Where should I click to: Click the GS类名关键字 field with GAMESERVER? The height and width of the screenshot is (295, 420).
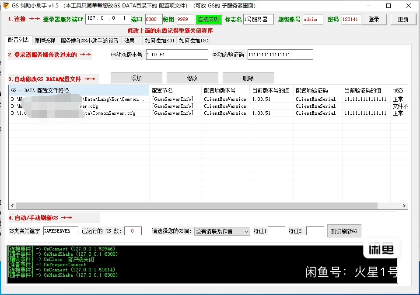(60, 231)
